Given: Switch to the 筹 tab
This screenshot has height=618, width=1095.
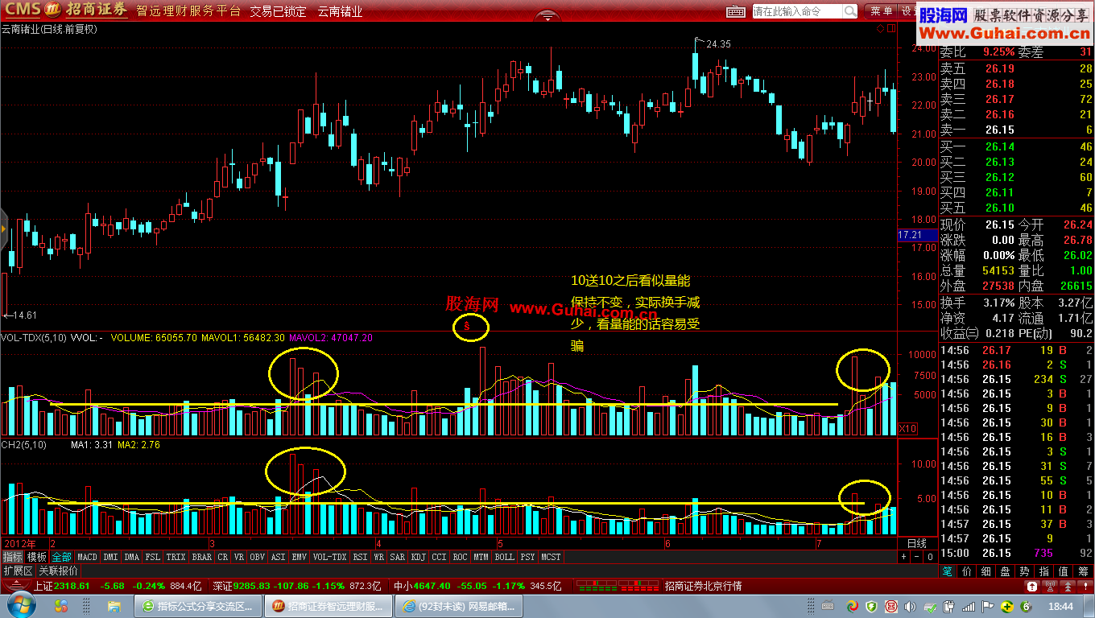Looking at the screenshot, I should [x=1083, y=571].
